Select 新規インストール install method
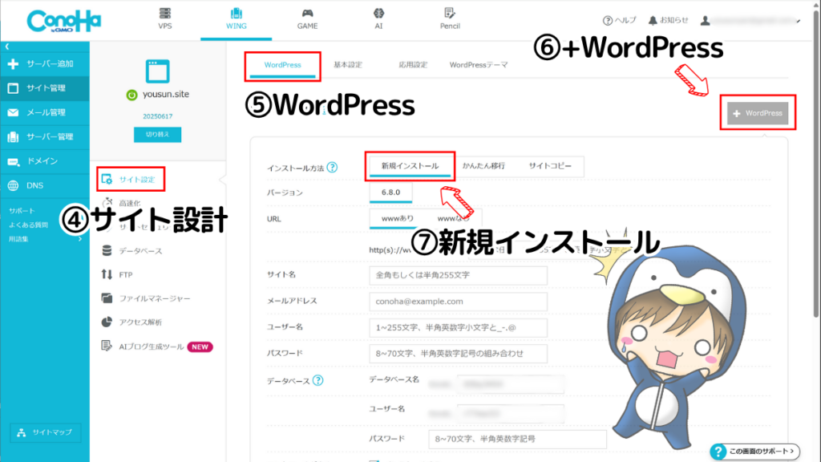Viewport: 821px width, 462px height. tap(410, 166)
